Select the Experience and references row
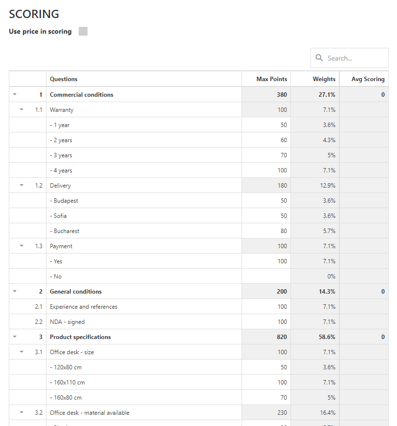Image resolution: width=397 pixels, height=426 pixels. point(84,307)
